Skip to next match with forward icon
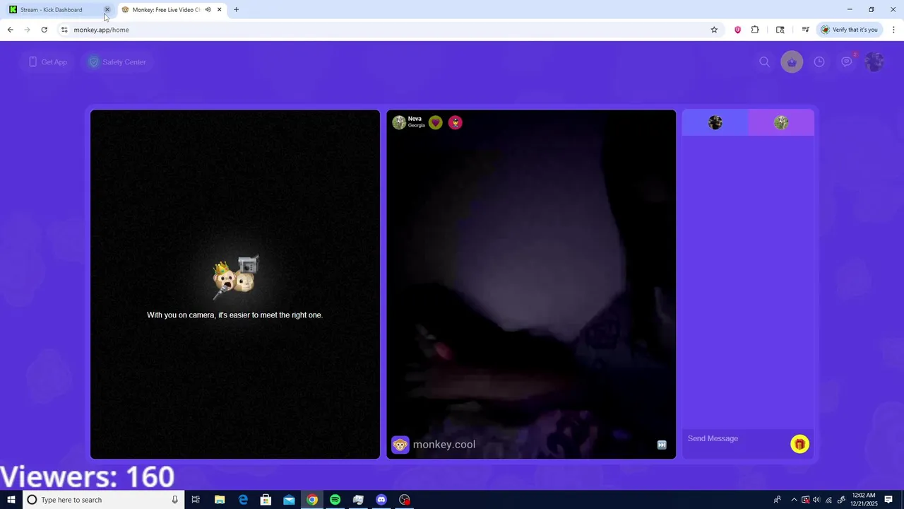The image size is (904, 509). [662, 445]
